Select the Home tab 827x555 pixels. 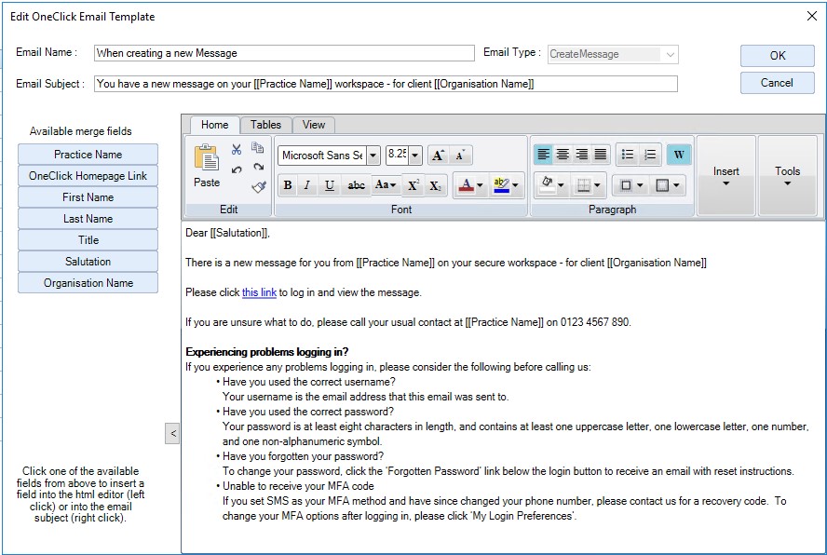click(x=214, y=125)
